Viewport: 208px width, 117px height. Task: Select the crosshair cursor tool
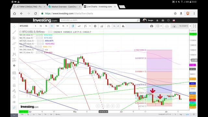[x=14, y=27]
